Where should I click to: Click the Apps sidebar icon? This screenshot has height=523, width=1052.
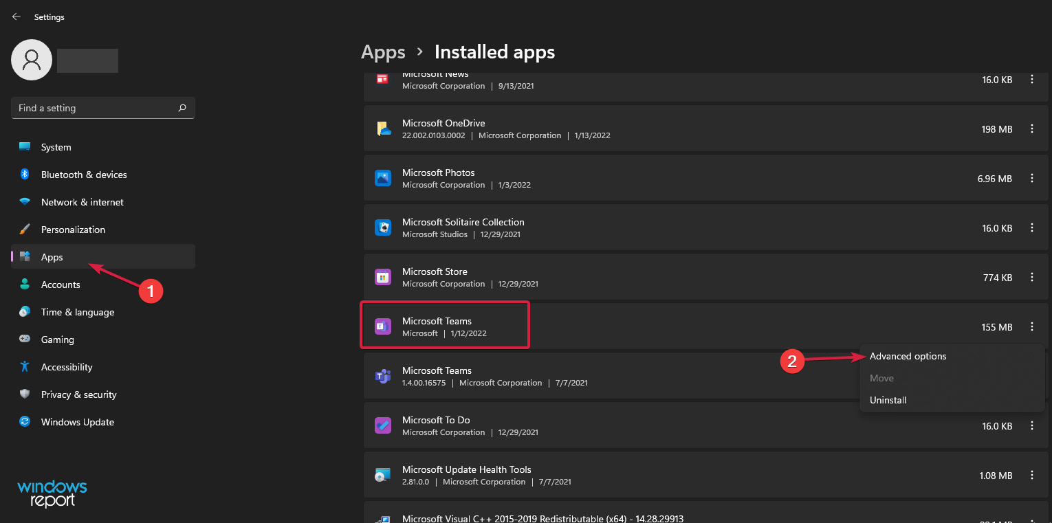25,257
